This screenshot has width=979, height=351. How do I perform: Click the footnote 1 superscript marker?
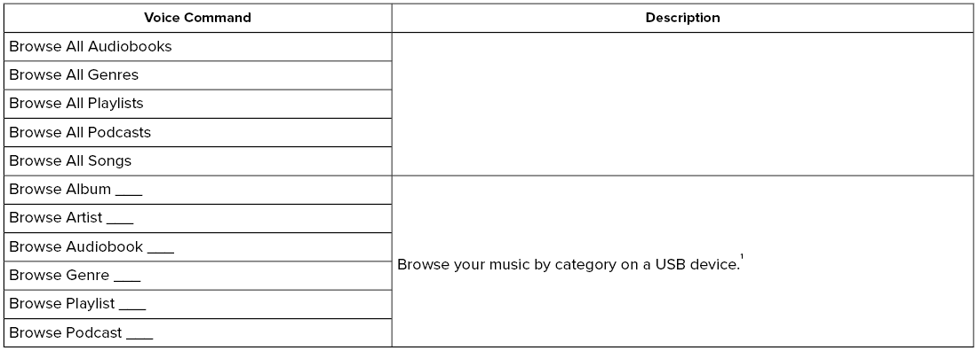[x=742, y=257]
